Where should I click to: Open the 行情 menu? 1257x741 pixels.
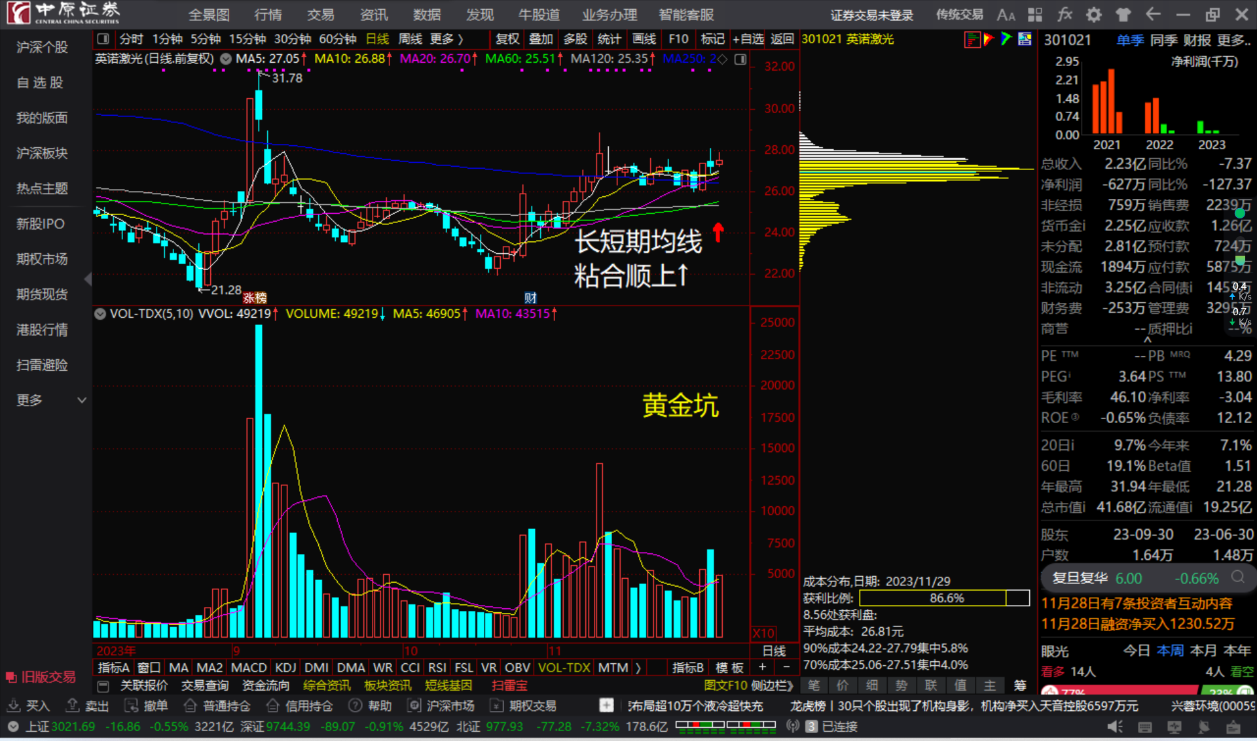pos(268,14)
